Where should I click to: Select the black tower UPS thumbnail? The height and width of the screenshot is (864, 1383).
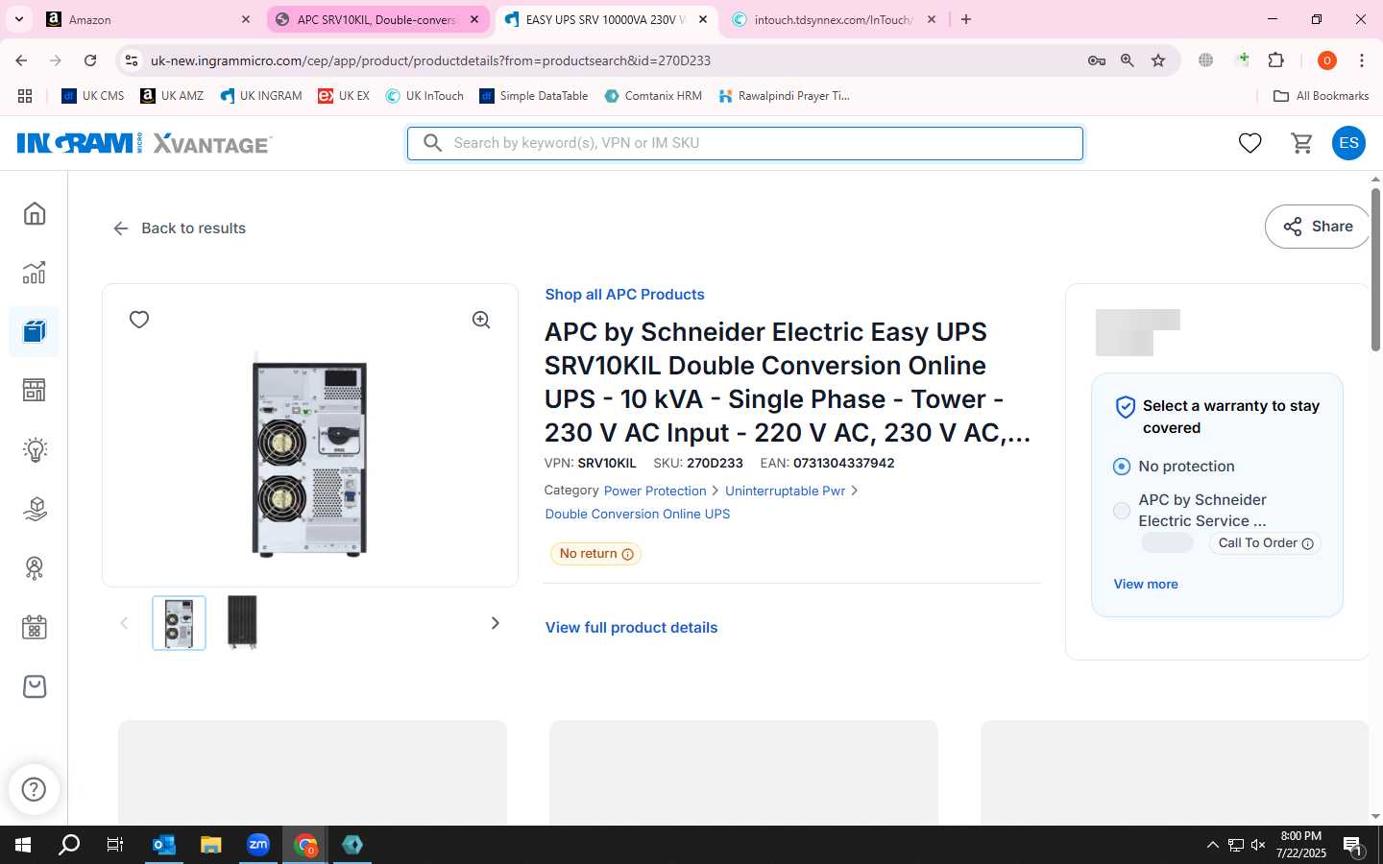(242, 623)
